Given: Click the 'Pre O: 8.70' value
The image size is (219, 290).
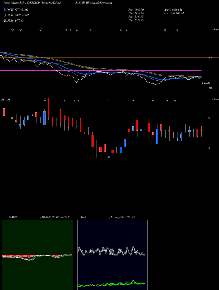Looking at the screenshot, I should (136, 9).
